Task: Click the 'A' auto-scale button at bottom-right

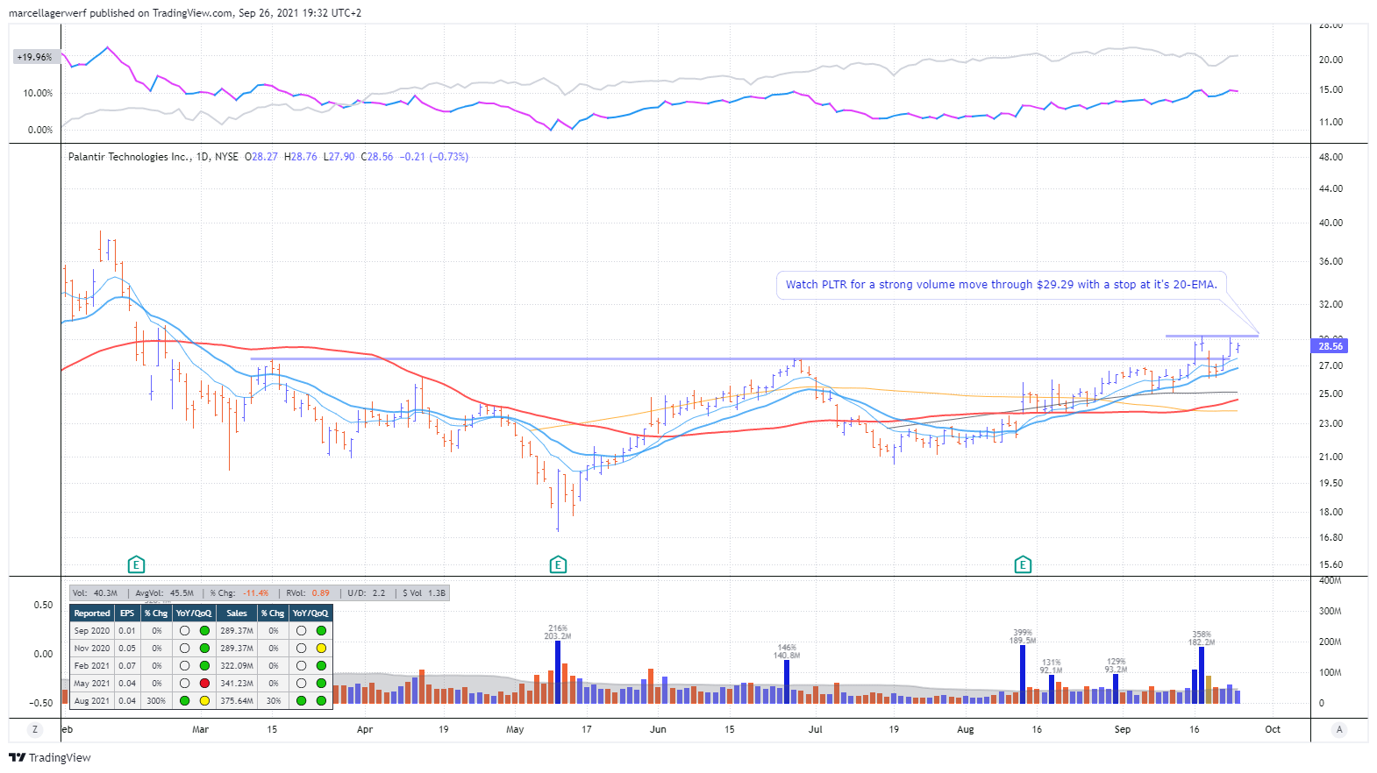Action: pos(1339,729)
